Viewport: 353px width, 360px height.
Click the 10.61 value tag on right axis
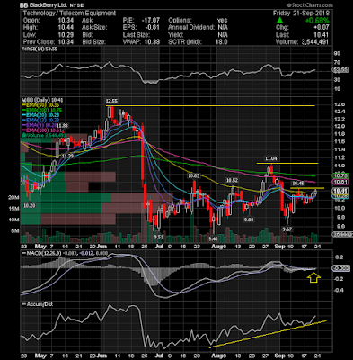click(340, 182)
